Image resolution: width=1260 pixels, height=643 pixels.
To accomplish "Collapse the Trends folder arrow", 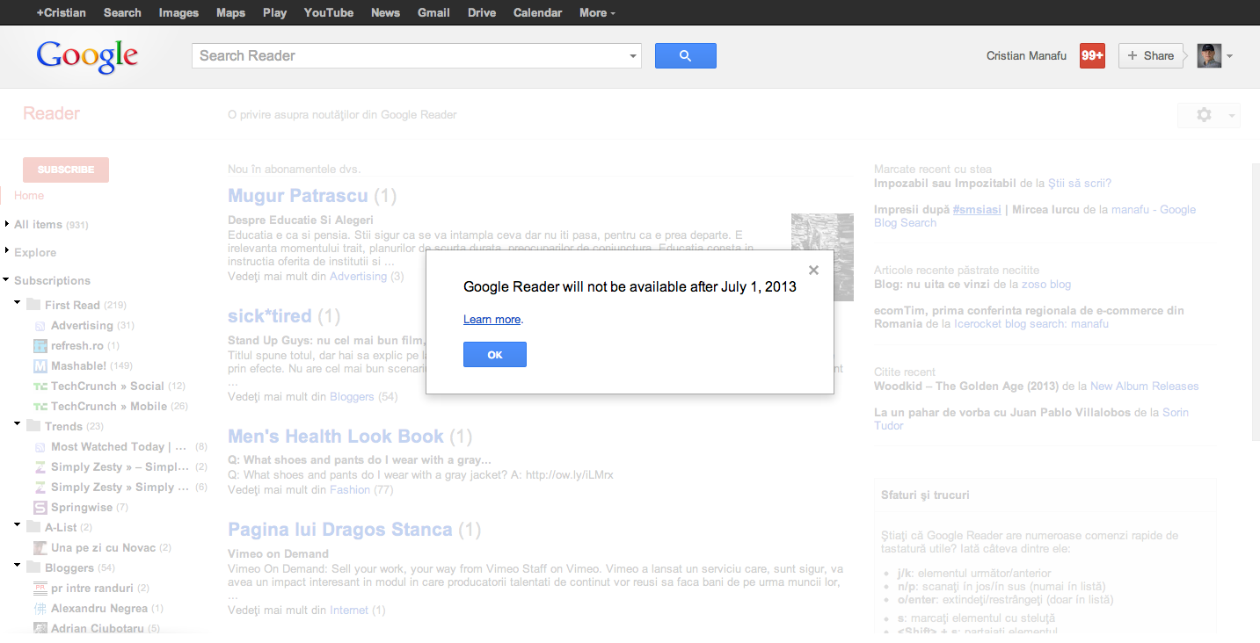I will (18, 424).
